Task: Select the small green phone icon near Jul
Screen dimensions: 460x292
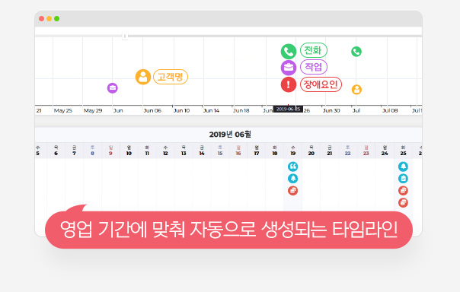Action: coord(356,52)
